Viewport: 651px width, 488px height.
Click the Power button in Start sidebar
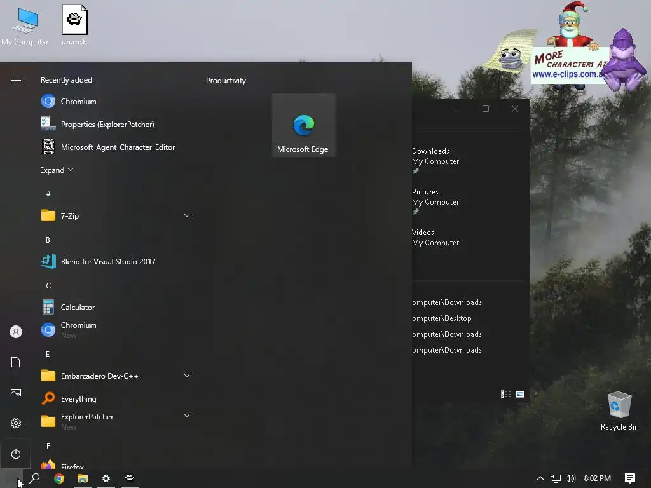point(16,454)
